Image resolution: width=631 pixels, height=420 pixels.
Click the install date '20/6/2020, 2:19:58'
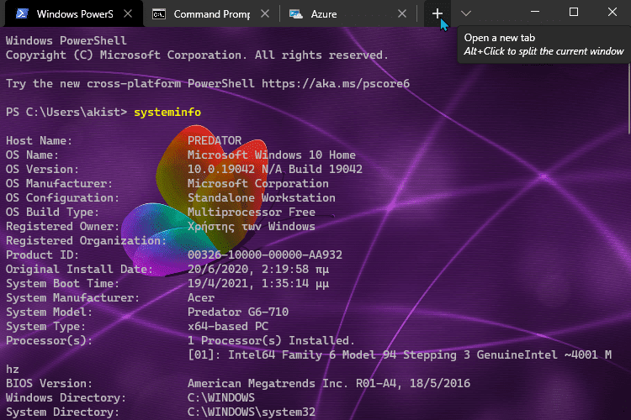[248, 270]
